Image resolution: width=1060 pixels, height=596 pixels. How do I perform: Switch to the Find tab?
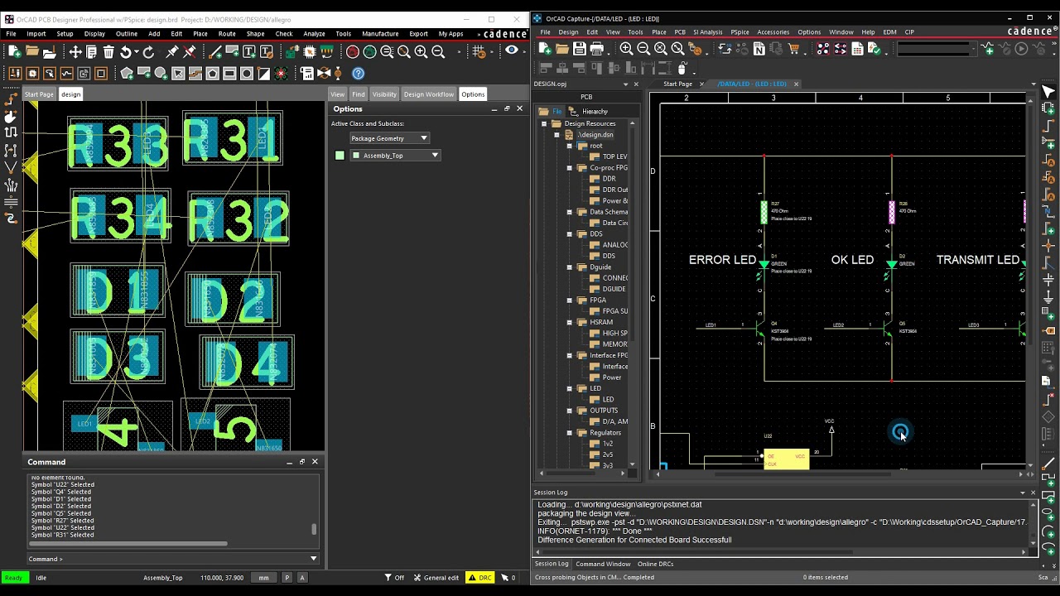coord(358,94)
